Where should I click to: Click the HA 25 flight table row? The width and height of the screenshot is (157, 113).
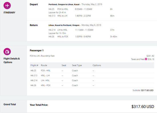click(92, 71)
